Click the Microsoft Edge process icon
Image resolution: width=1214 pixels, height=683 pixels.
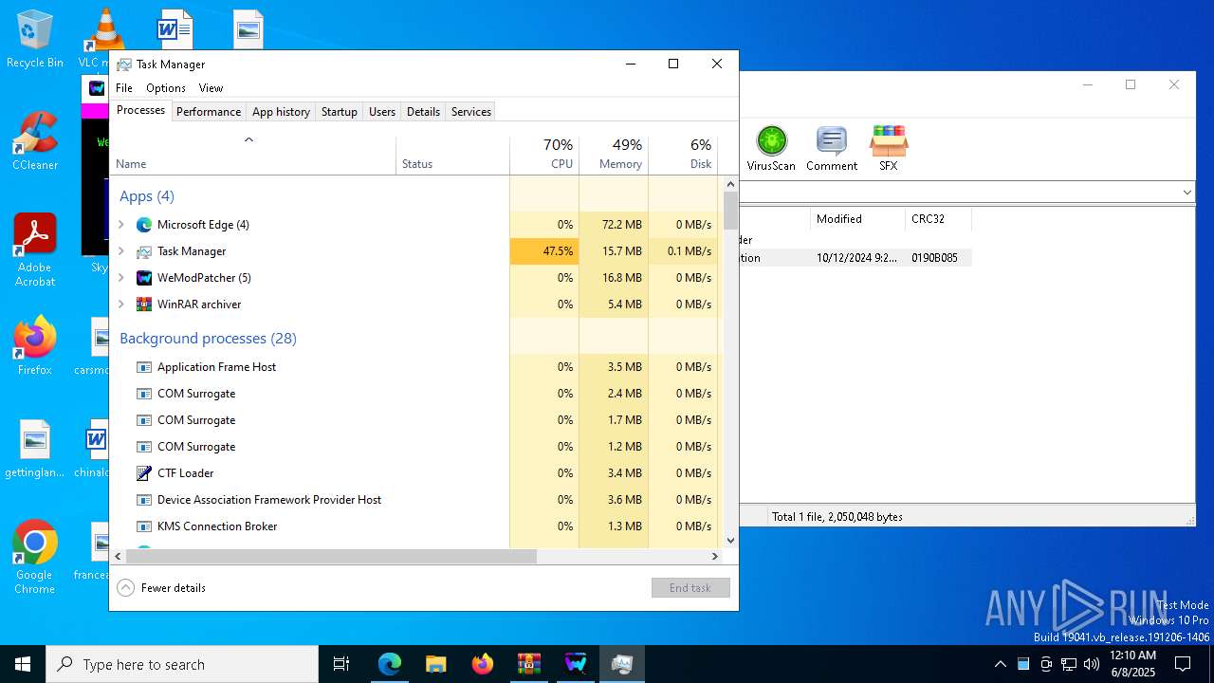tap(144, 225)
